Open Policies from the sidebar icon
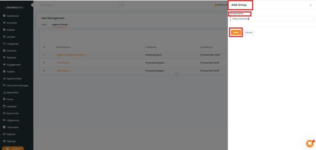 [x=4, y=30]
